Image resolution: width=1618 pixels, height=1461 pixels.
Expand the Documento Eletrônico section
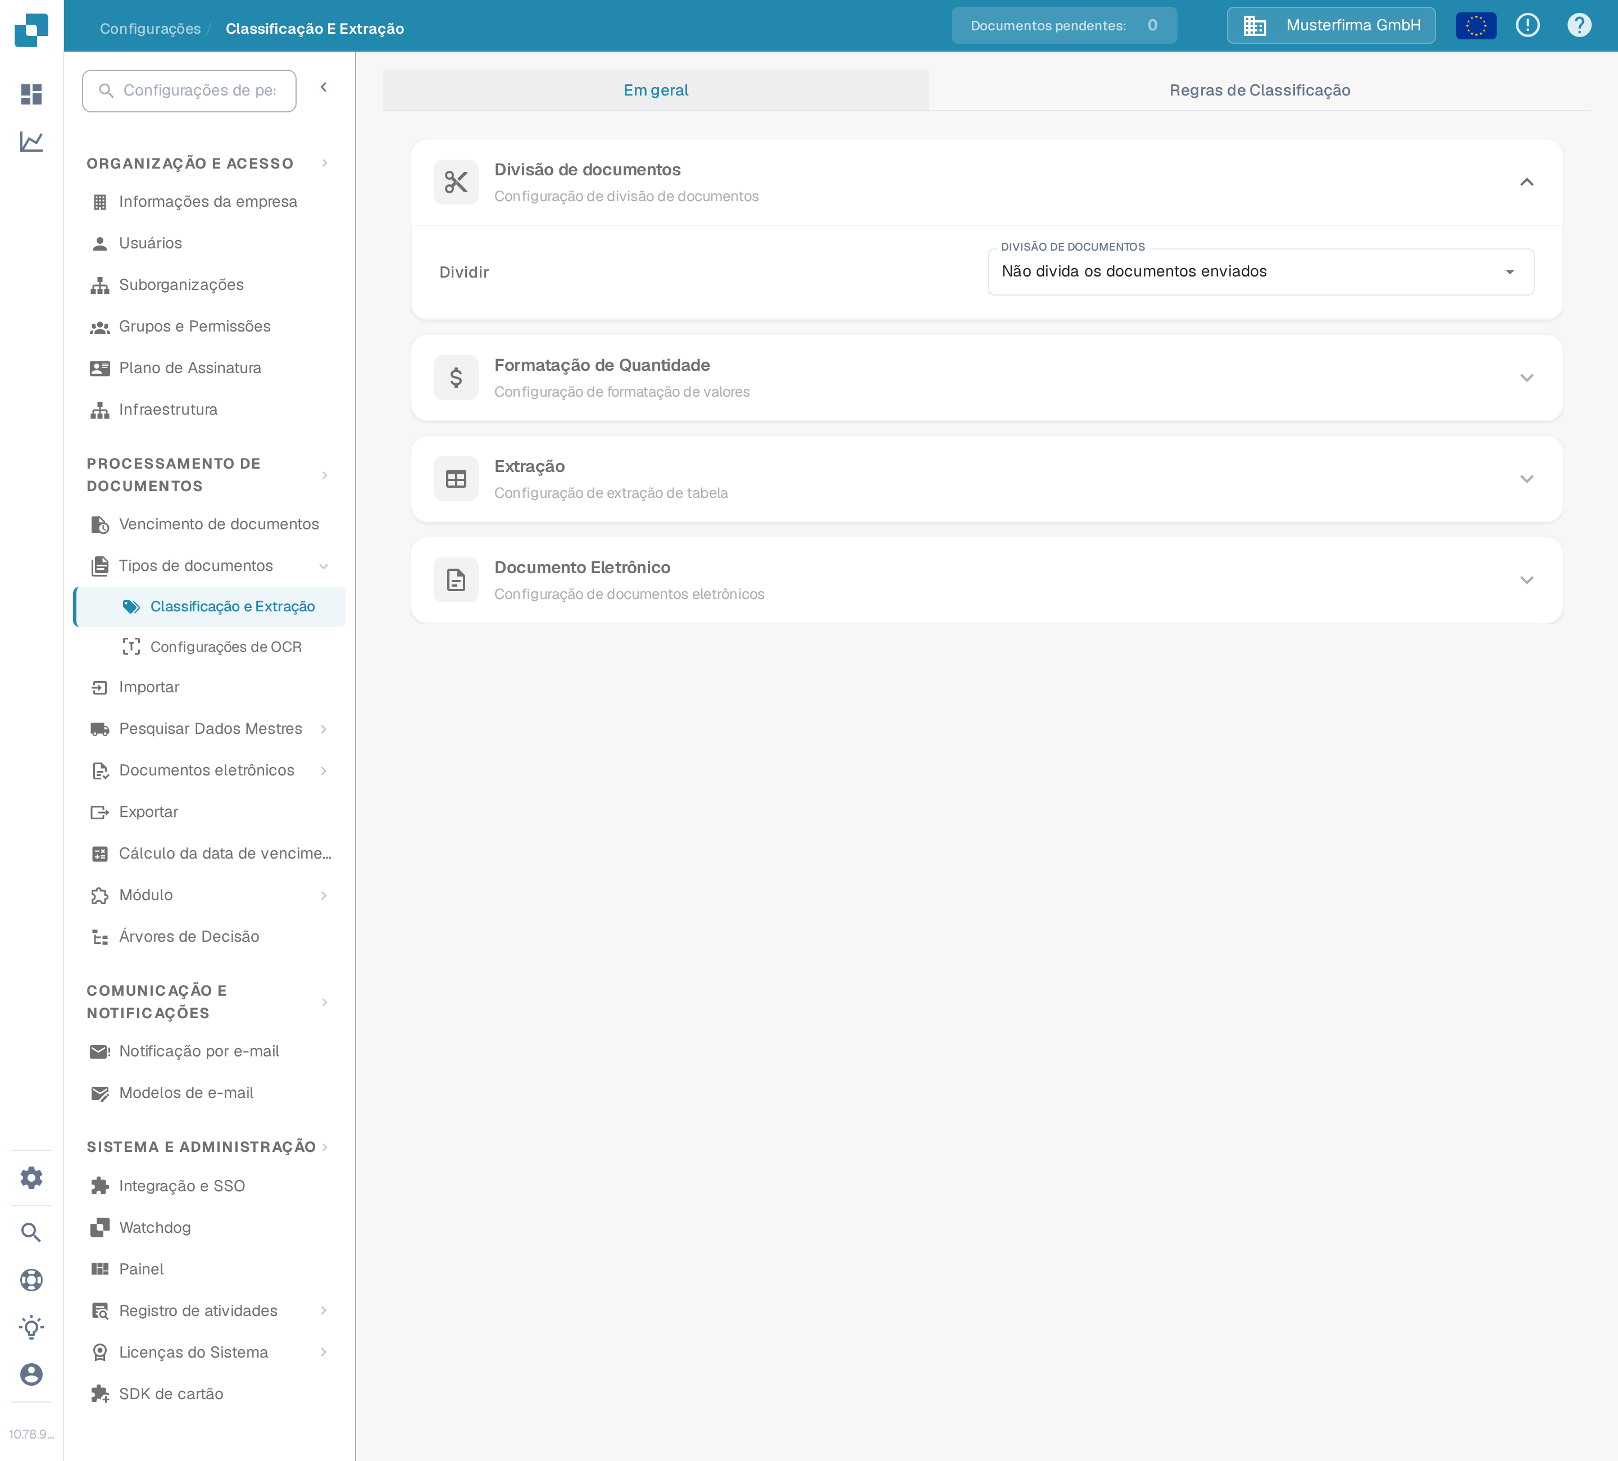click(1526, 579)
